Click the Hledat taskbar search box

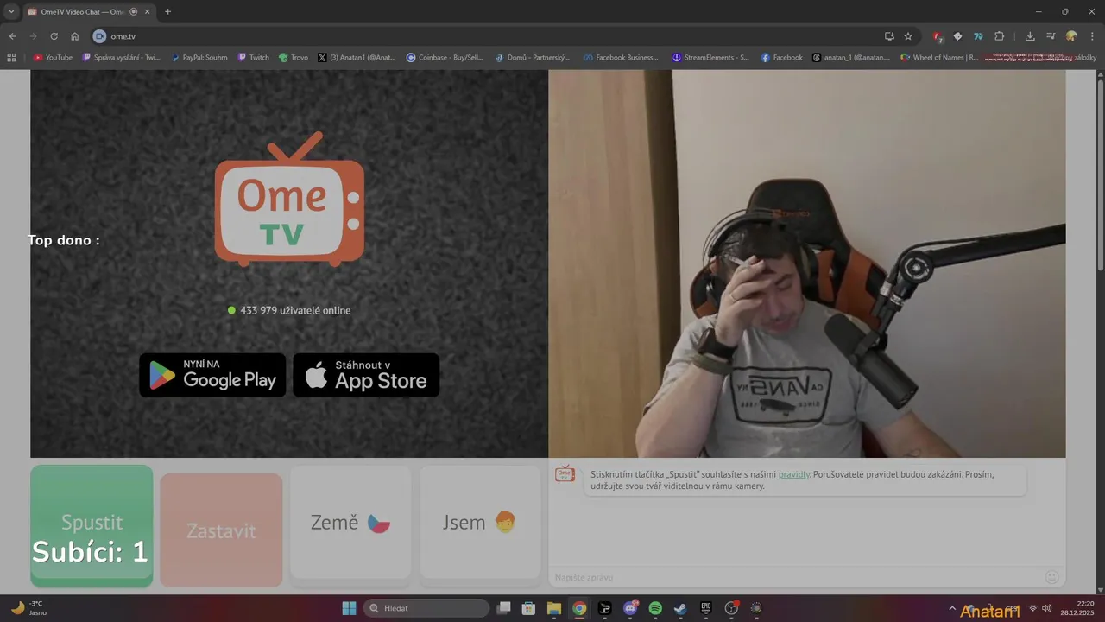(426, 608)
